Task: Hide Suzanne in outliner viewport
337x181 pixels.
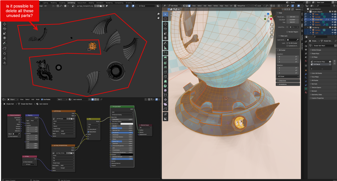Action: tap(333, 25)
